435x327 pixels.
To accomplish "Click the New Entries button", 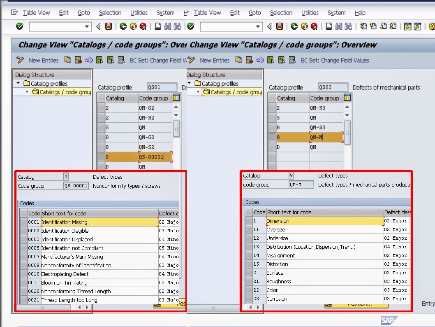I will [44, 60].
